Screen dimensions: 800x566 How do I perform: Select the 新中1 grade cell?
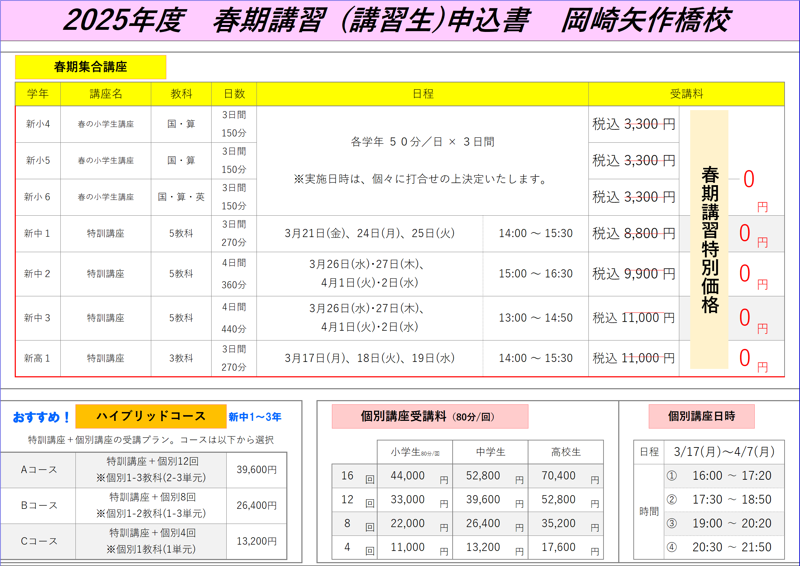click(38, 234)
